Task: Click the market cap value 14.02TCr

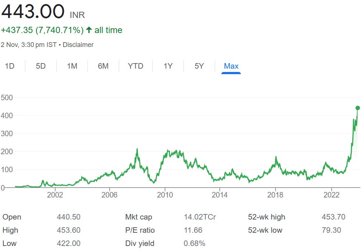Action: tap(200, 217)
